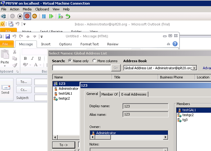Switch to the Format Text ribbon tab
Screen dimensions: 211x151
(90, 44)
